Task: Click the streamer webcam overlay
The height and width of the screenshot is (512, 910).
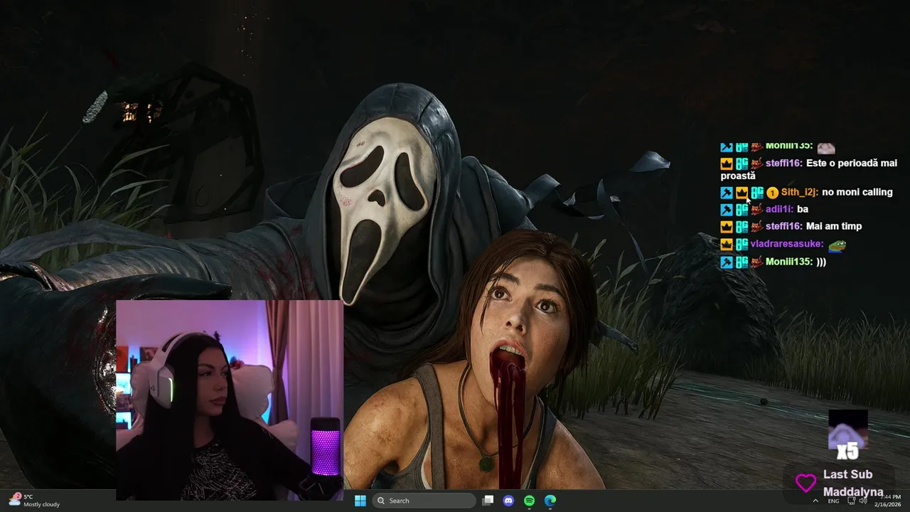Action: 230,400
